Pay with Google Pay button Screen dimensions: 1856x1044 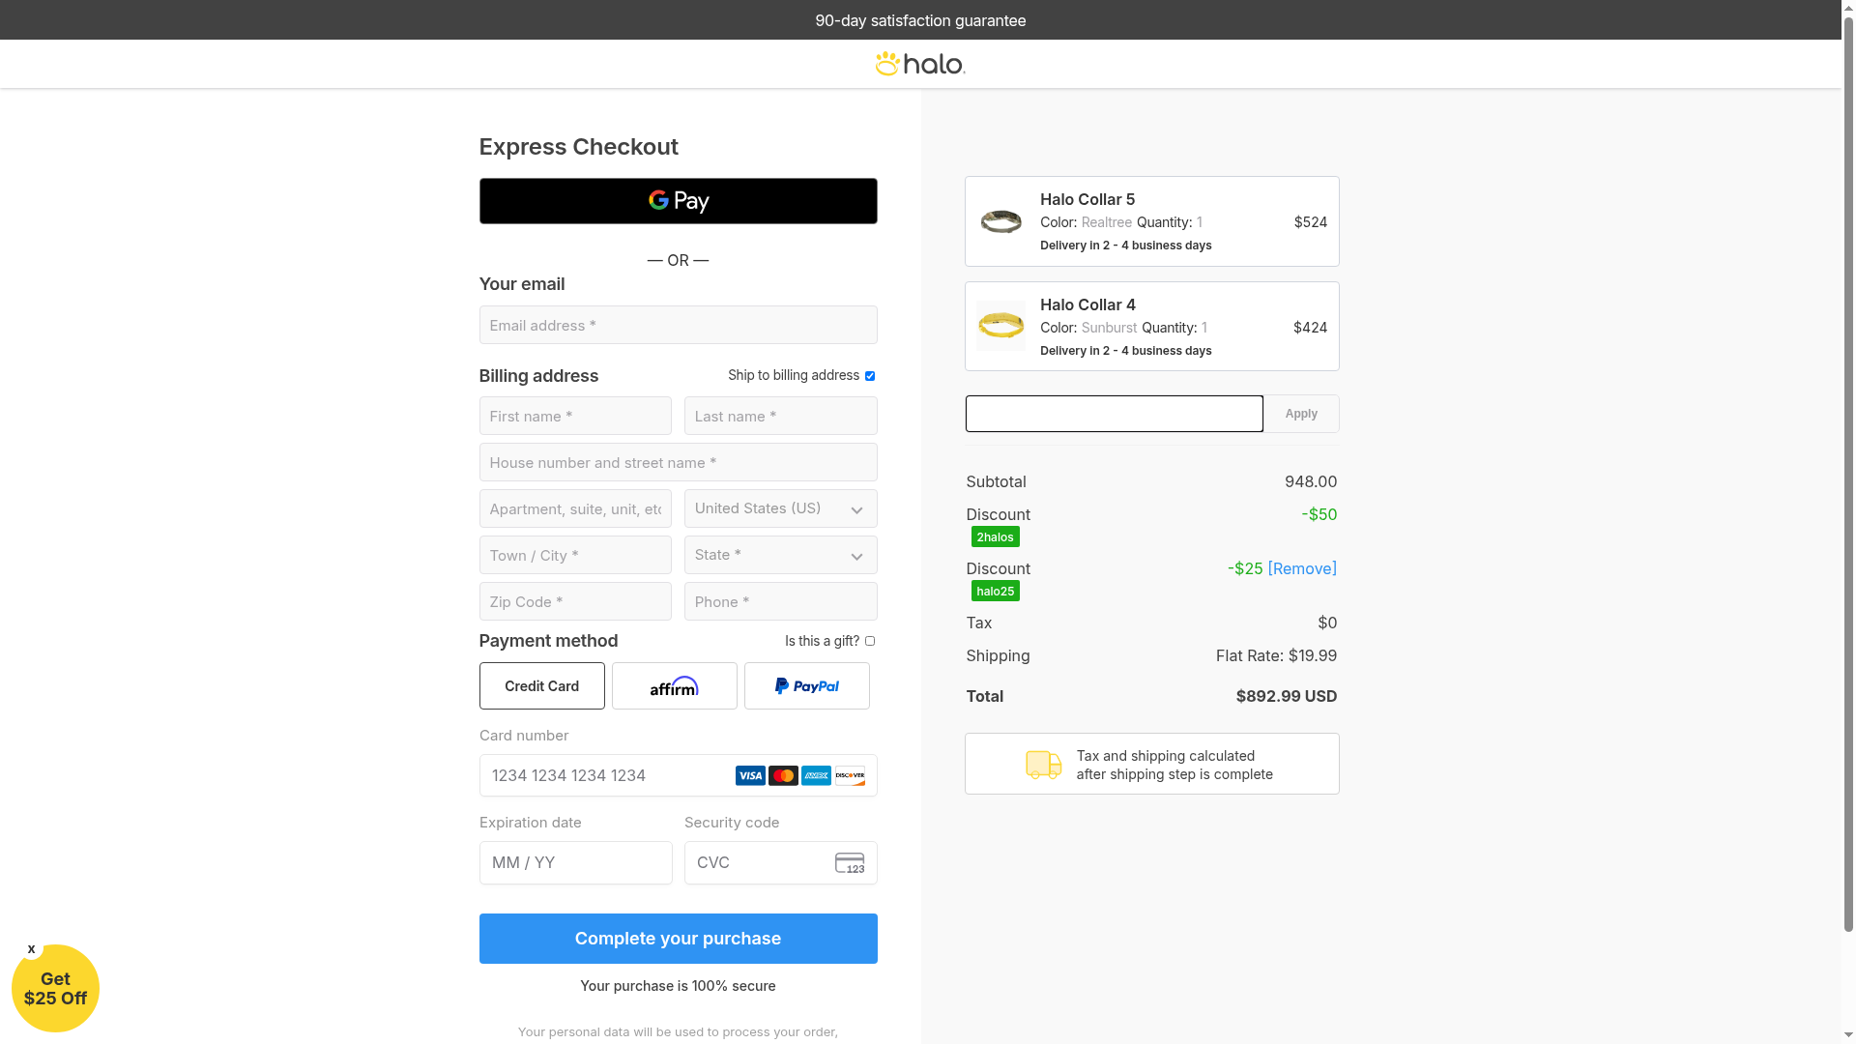[x=678, y=201]
